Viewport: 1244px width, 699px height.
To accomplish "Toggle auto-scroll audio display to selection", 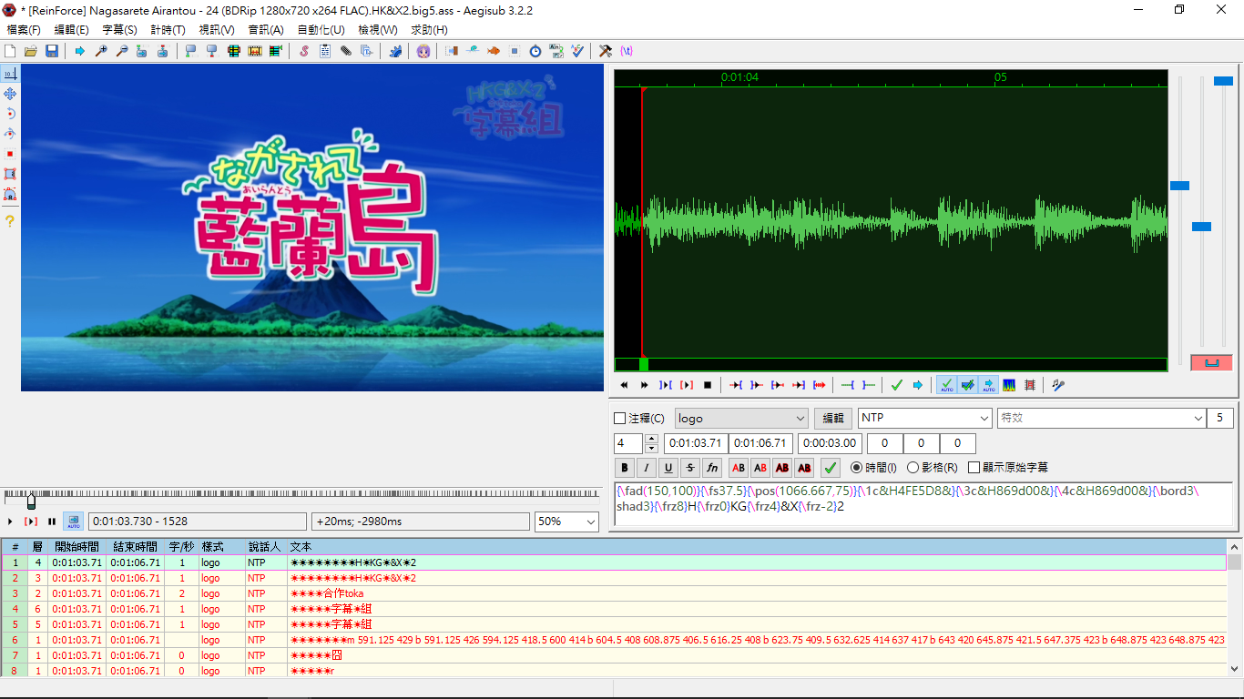I will [x=988, y=385].
